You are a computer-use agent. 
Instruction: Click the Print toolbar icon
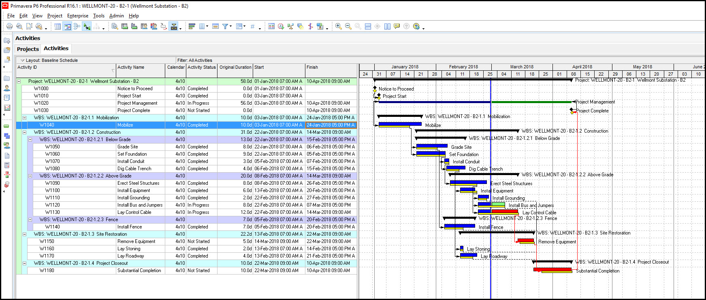[9, 26]
